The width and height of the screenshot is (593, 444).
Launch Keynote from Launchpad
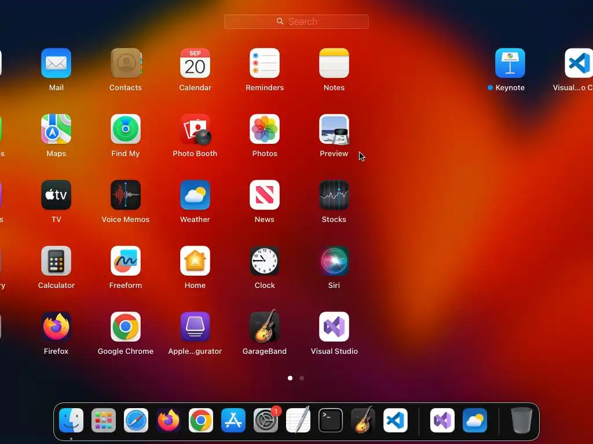pos(510,63)
